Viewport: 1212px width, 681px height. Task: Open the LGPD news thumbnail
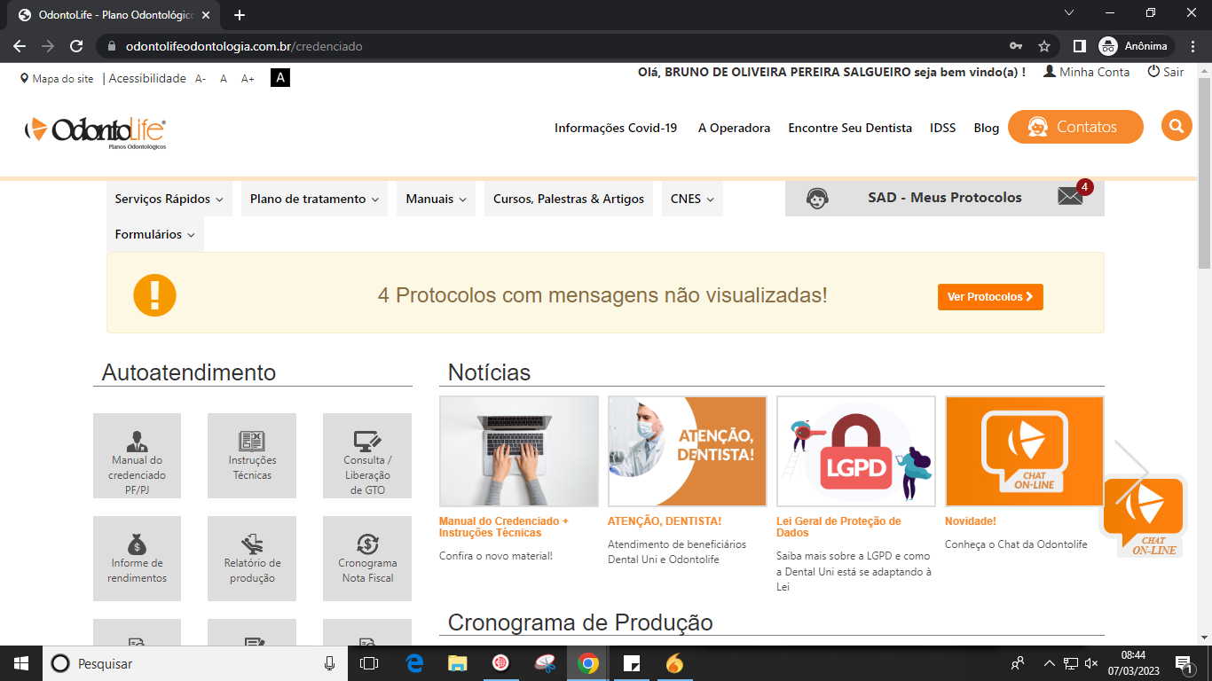click(855, 451)
